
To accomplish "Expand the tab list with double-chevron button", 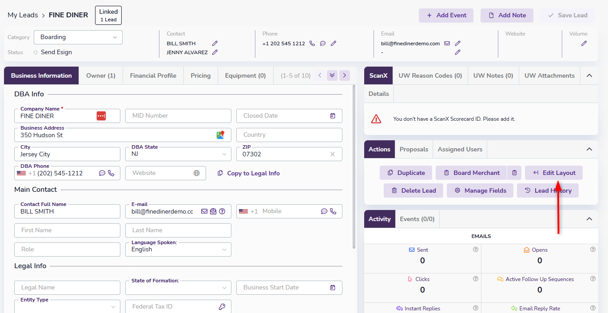I will (x=332, y=75).
